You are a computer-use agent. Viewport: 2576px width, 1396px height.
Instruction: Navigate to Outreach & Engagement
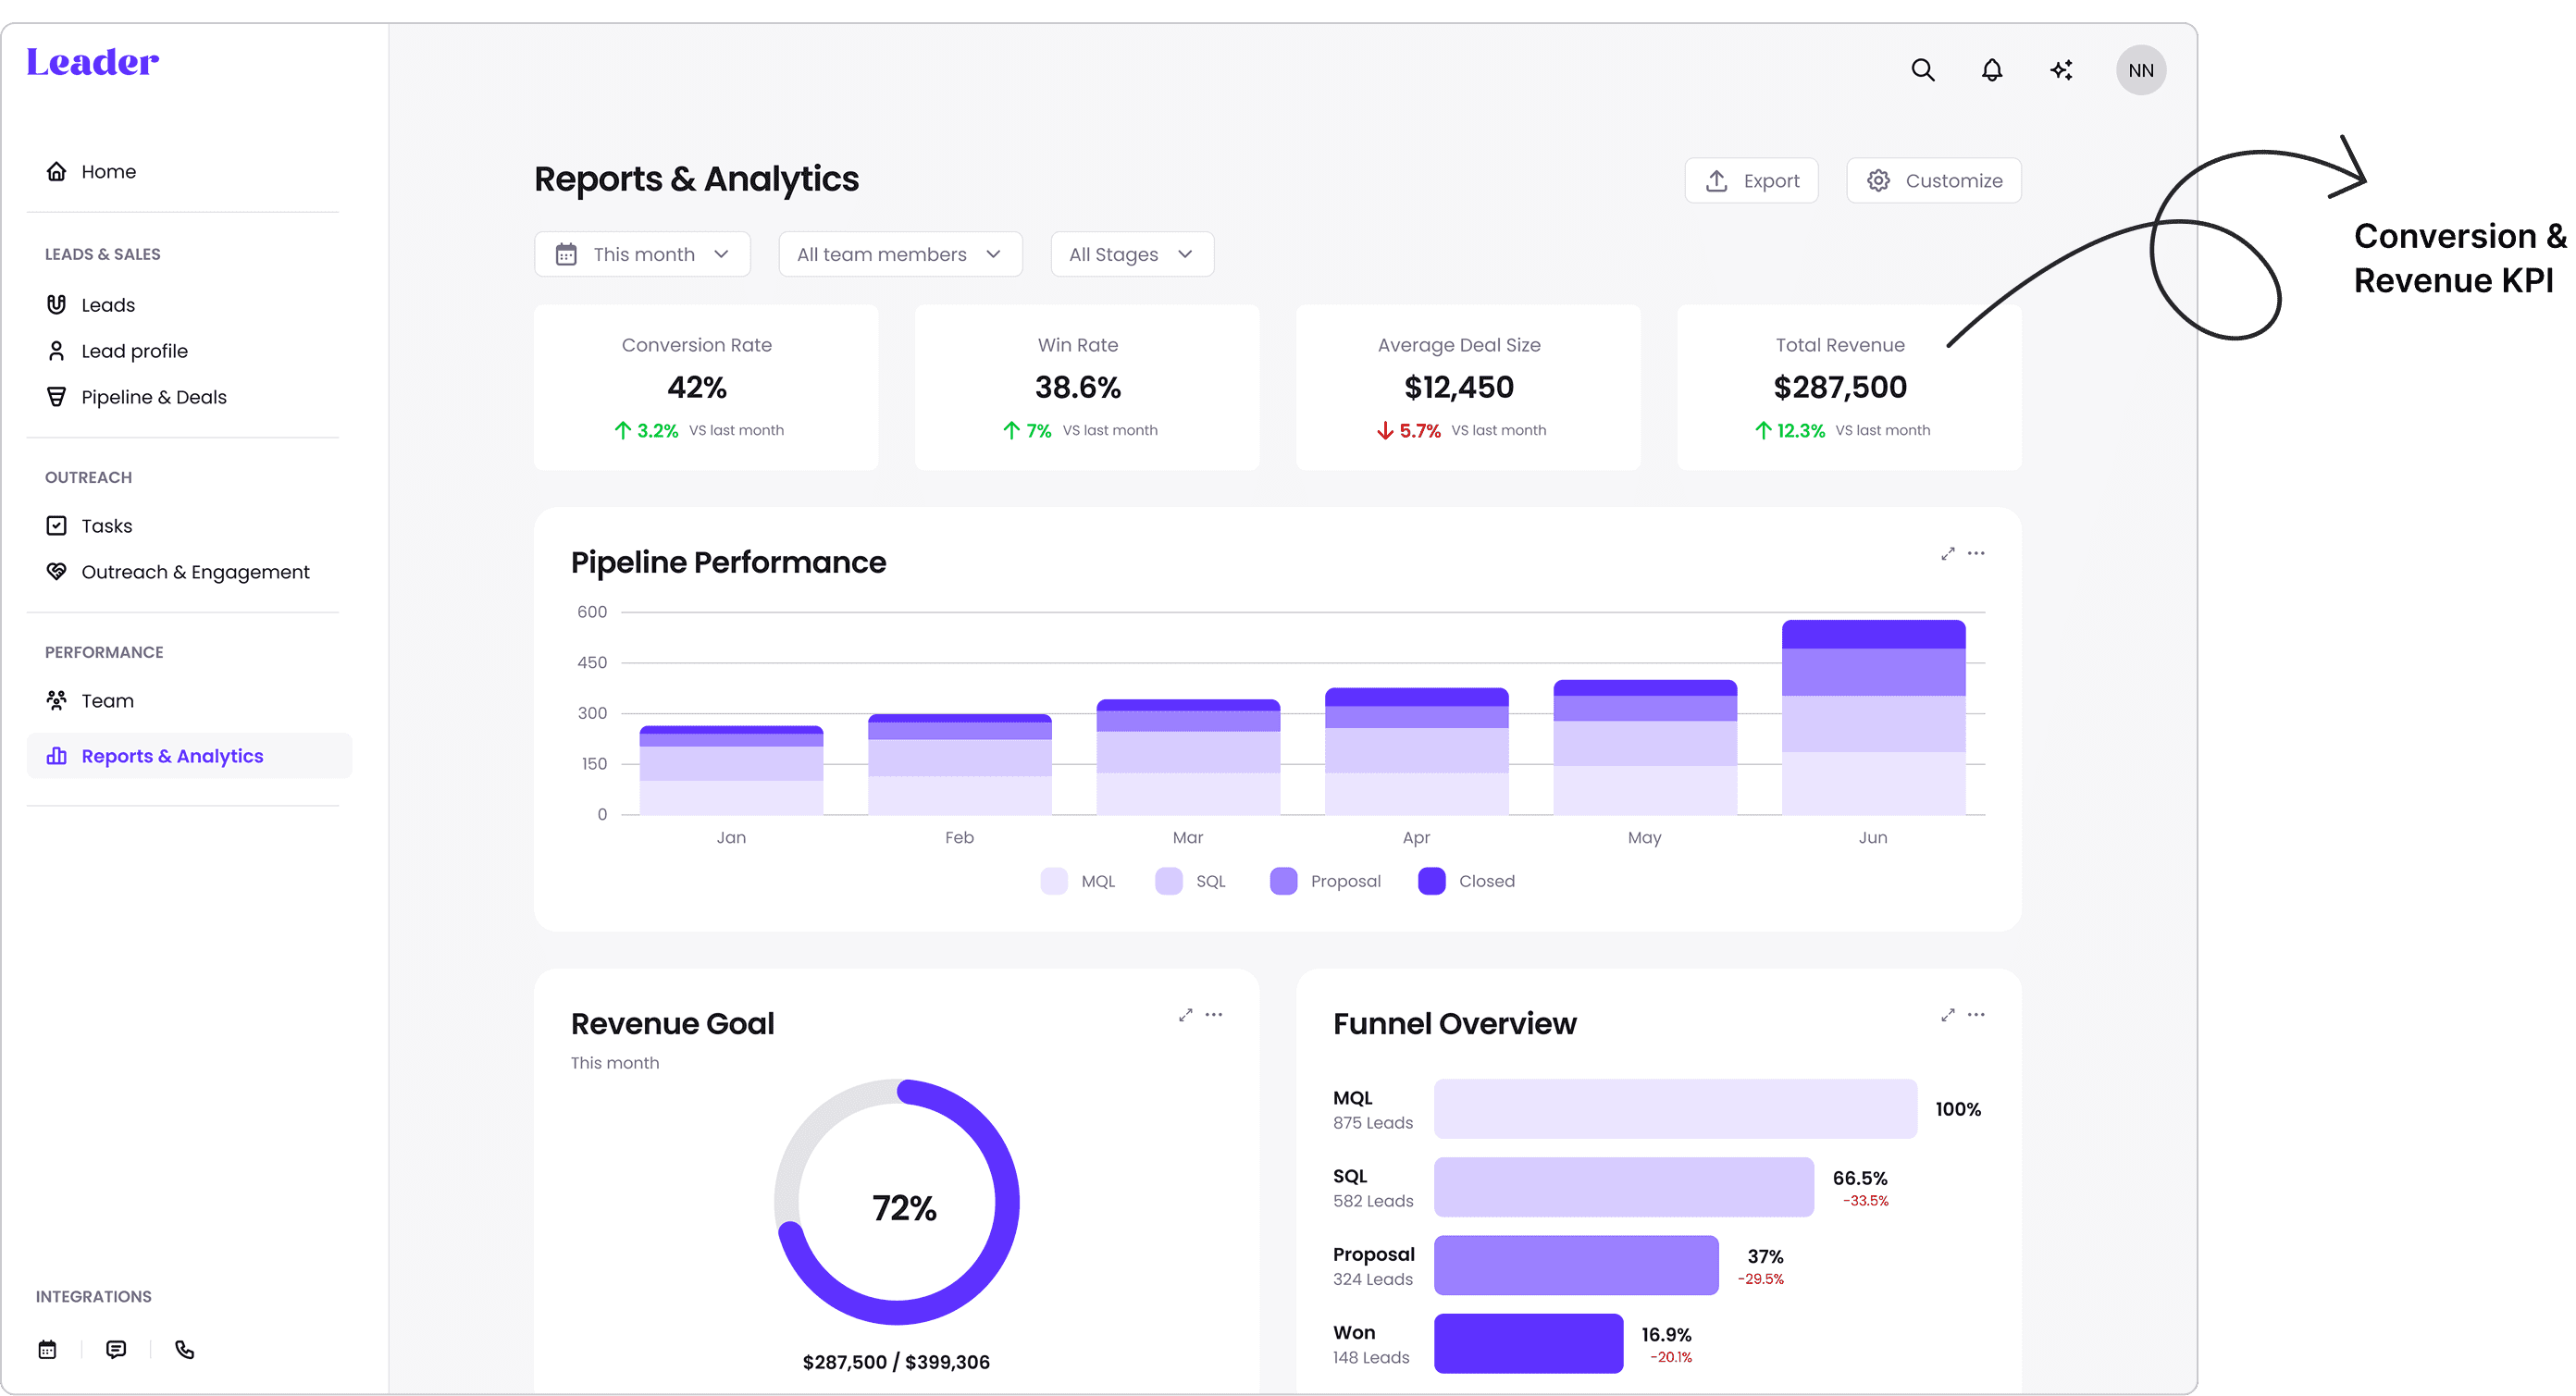pos(195,572)
